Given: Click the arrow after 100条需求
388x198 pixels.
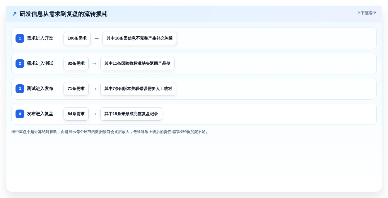Looking at the screenshot, I should (97, 38).
